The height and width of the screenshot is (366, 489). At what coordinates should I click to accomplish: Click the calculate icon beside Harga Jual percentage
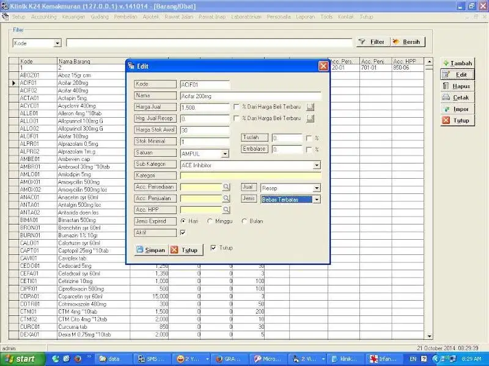pyautogui.click(x=310, y=107)
